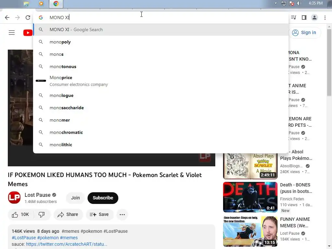
Task: Open Death - BONES video thumbnail
Action: pos(250,197)
